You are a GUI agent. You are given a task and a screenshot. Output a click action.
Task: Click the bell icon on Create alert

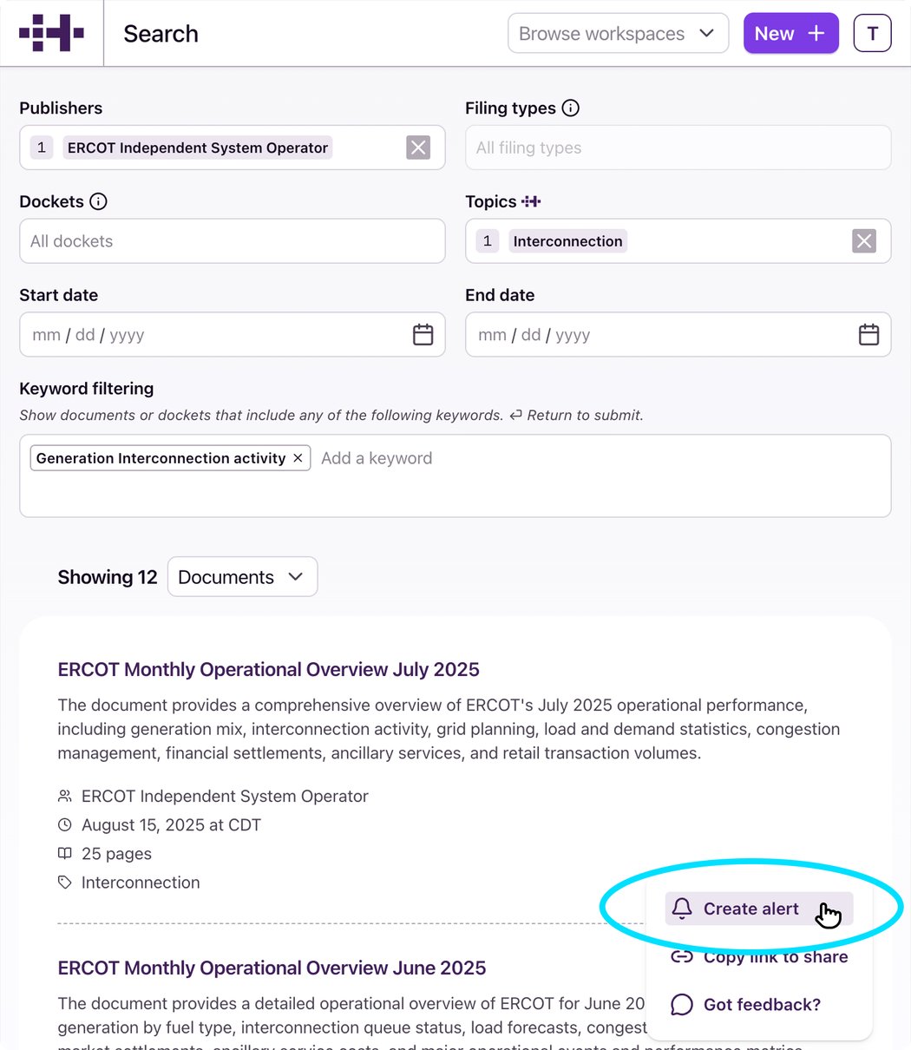pyautogui.click(x=682, y=908)
